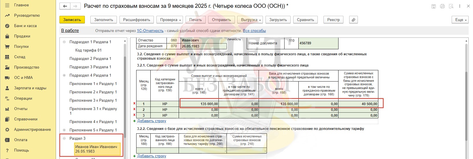Screen dimensions: 473x159
Task: Click the Реестр button
Action: (x=334, y=20)
